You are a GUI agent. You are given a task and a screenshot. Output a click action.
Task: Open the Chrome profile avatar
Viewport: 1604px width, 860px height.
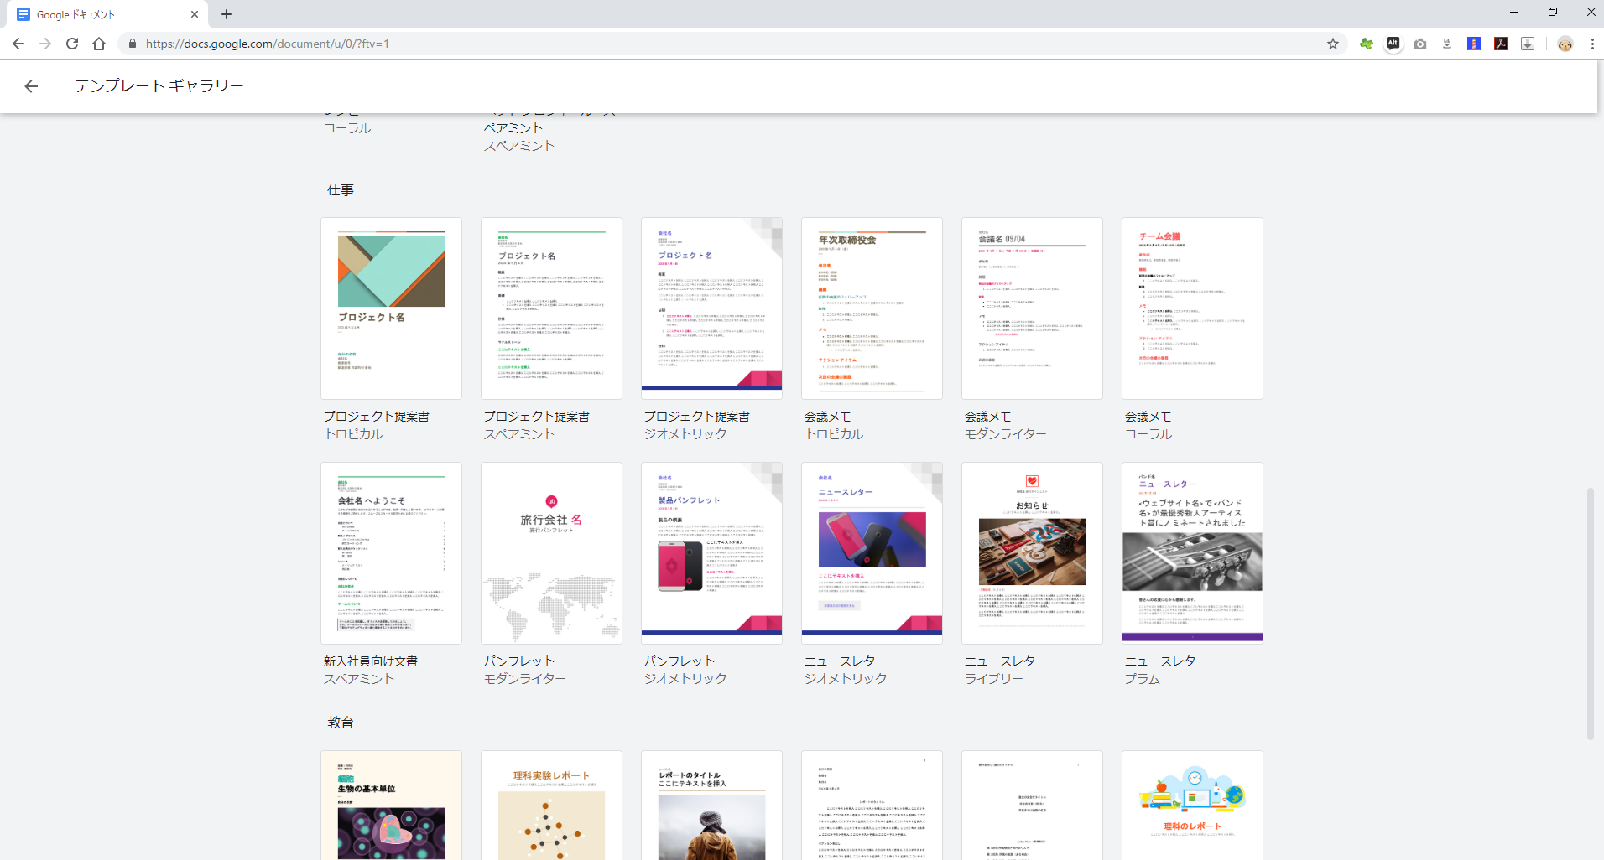tap(1565, 44)
